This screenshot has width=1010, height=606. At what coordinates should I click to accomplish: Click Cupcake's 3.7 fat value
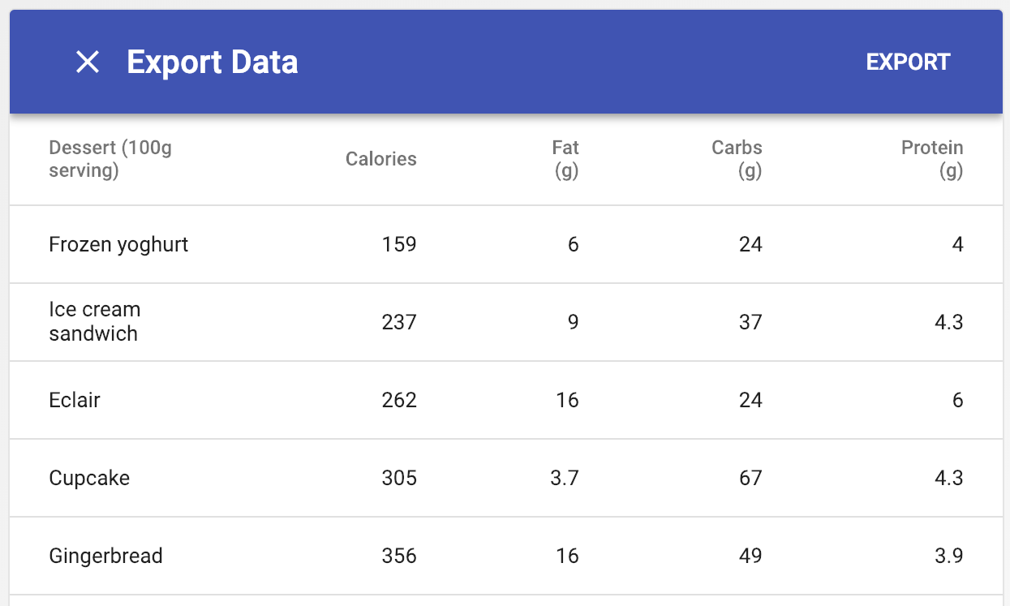click(565, 479)
